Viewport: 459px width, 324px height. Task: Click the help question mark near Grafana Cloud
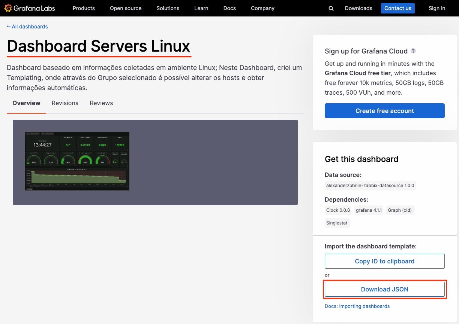413,51
